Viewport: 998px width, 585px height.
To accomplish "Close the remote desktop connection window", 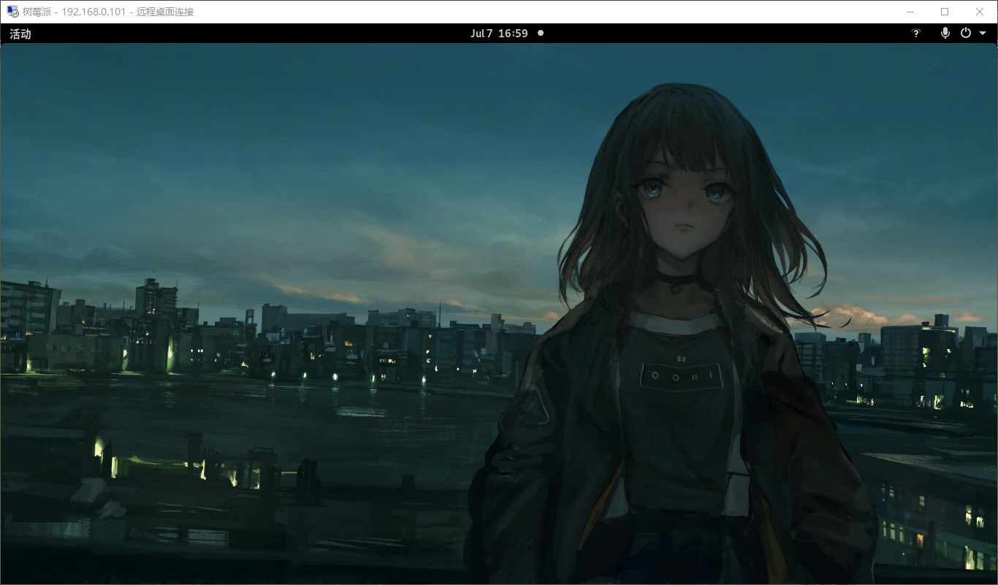I will pyautogui.click(x=980, y=12).
